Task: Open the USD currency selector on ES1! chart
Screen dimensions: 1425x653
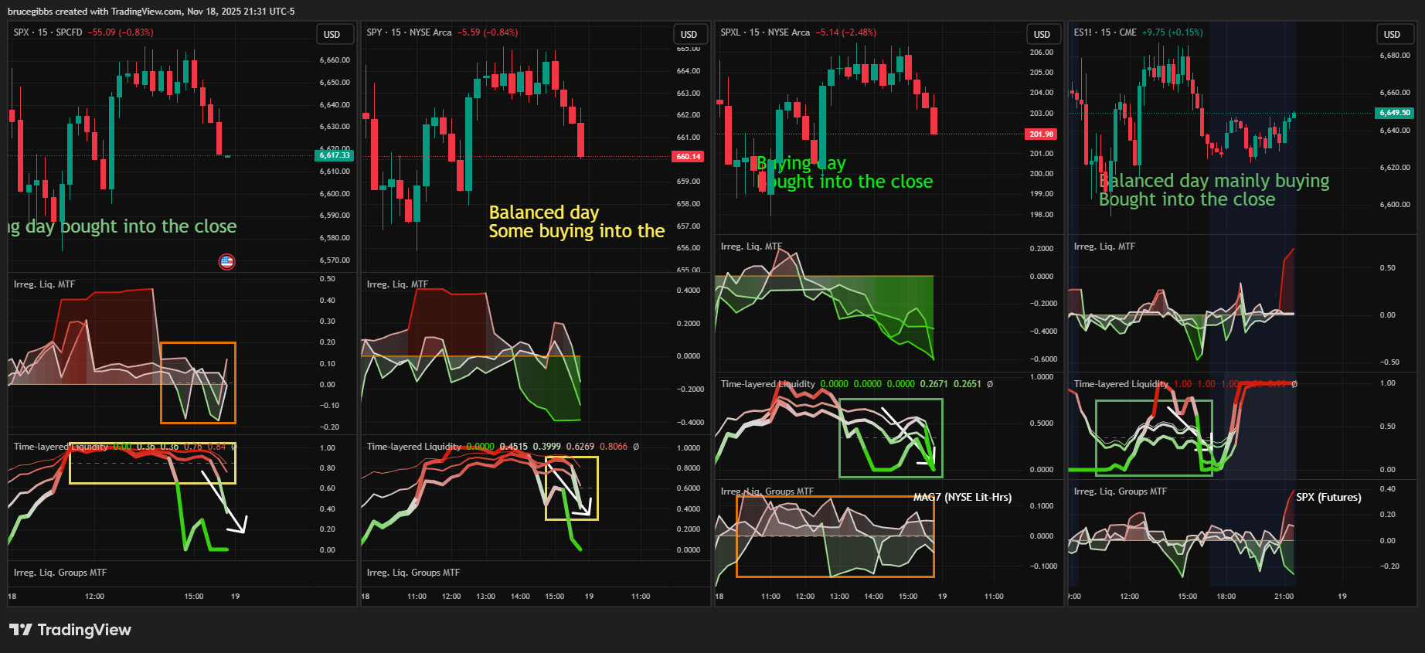Action: point(1392,34)
